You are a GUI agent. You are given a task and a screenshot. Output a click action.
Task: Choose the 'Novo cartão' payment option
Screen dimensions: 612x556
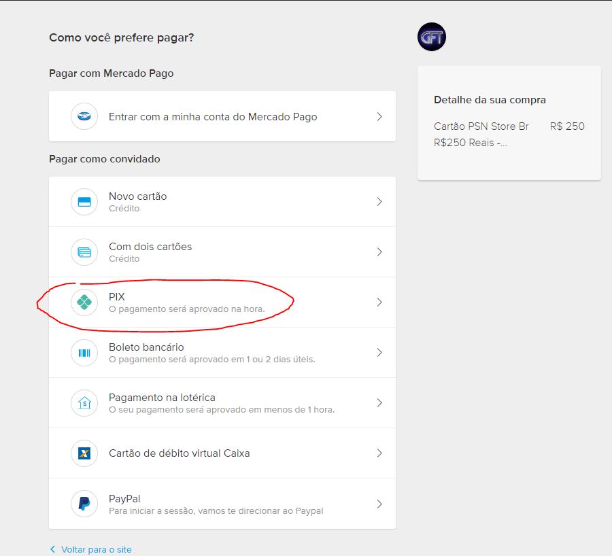click(222, 202)
